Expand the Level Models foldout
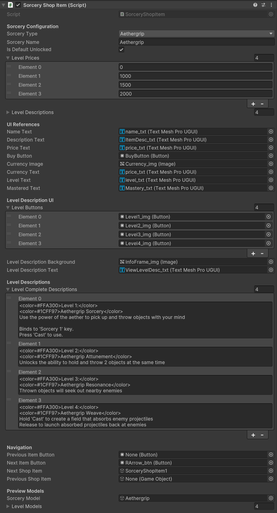This screenshot has height=513, width=277. pyautogui.click(x=8, y=507)
